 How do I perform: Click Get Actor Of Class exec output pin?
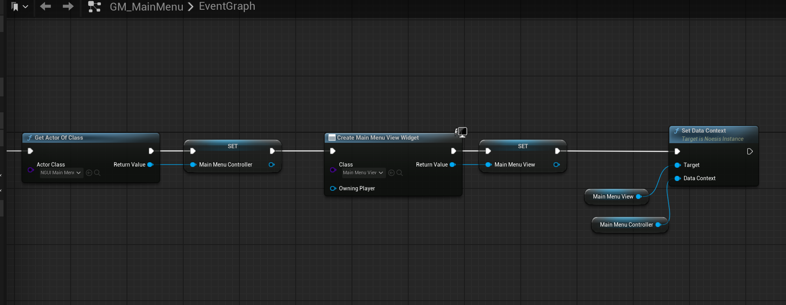click(x=151, y=151)
